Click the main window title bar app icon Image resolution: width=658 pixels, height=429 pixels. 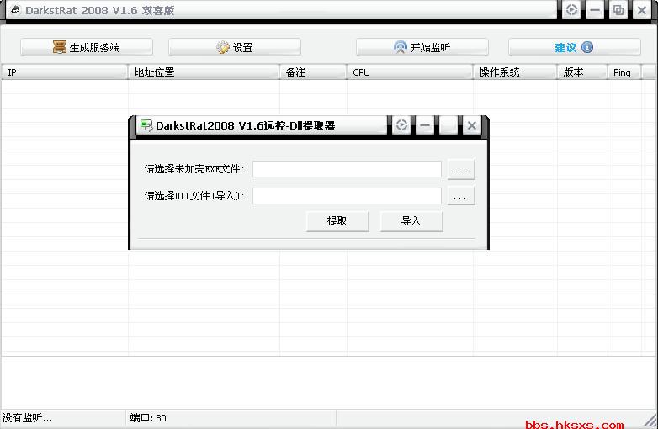(x=15, y=9)
